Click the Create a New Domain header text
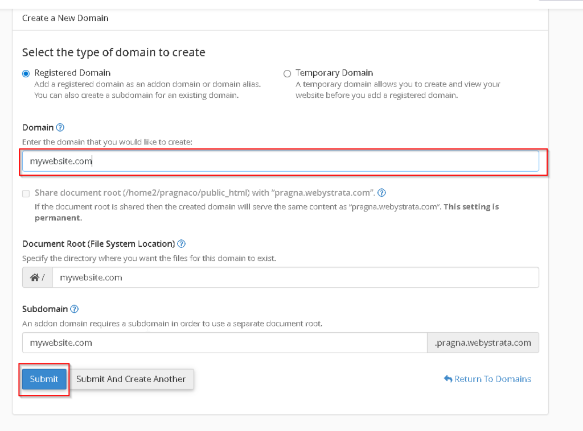 click(65, 18)
